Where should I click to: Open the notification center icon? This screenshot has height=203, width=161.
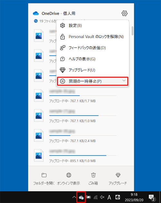[x=152, y=198]
